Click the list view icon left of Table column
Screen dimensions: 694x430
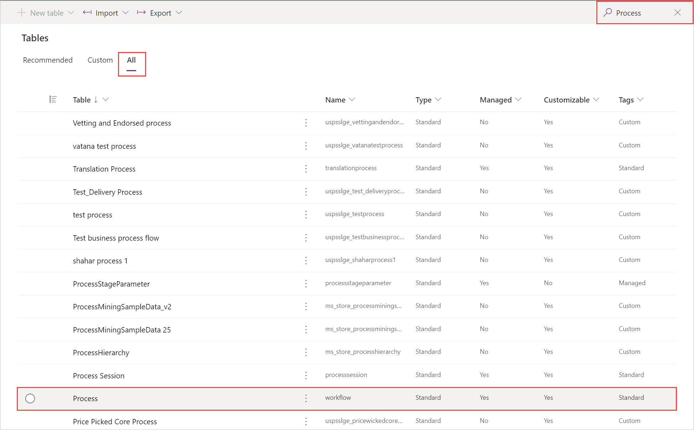pos(53,99)
